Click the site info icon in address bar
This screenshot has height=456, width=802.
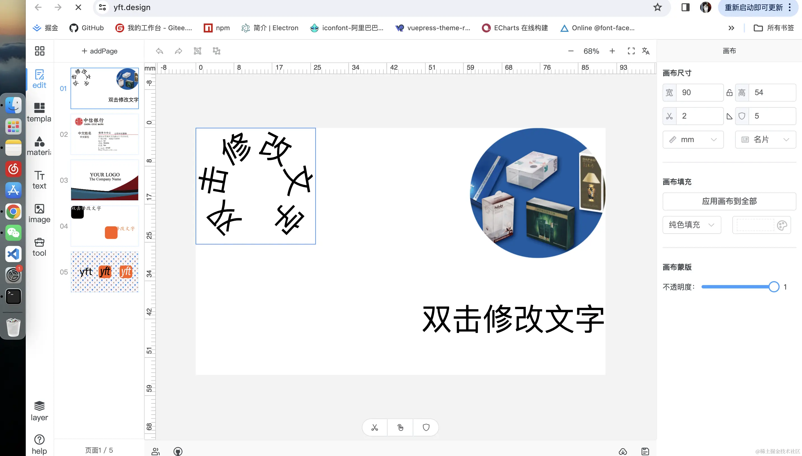pos(102,7)
